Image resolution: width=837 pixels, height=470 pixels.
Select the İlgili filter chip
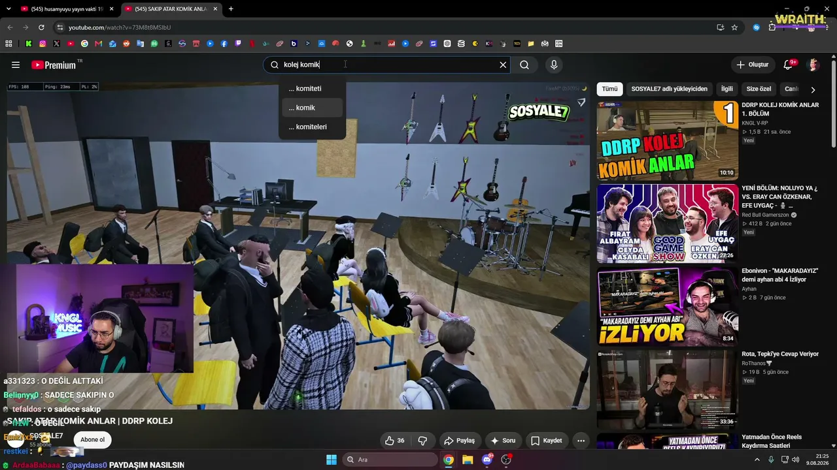click(727, 89)
